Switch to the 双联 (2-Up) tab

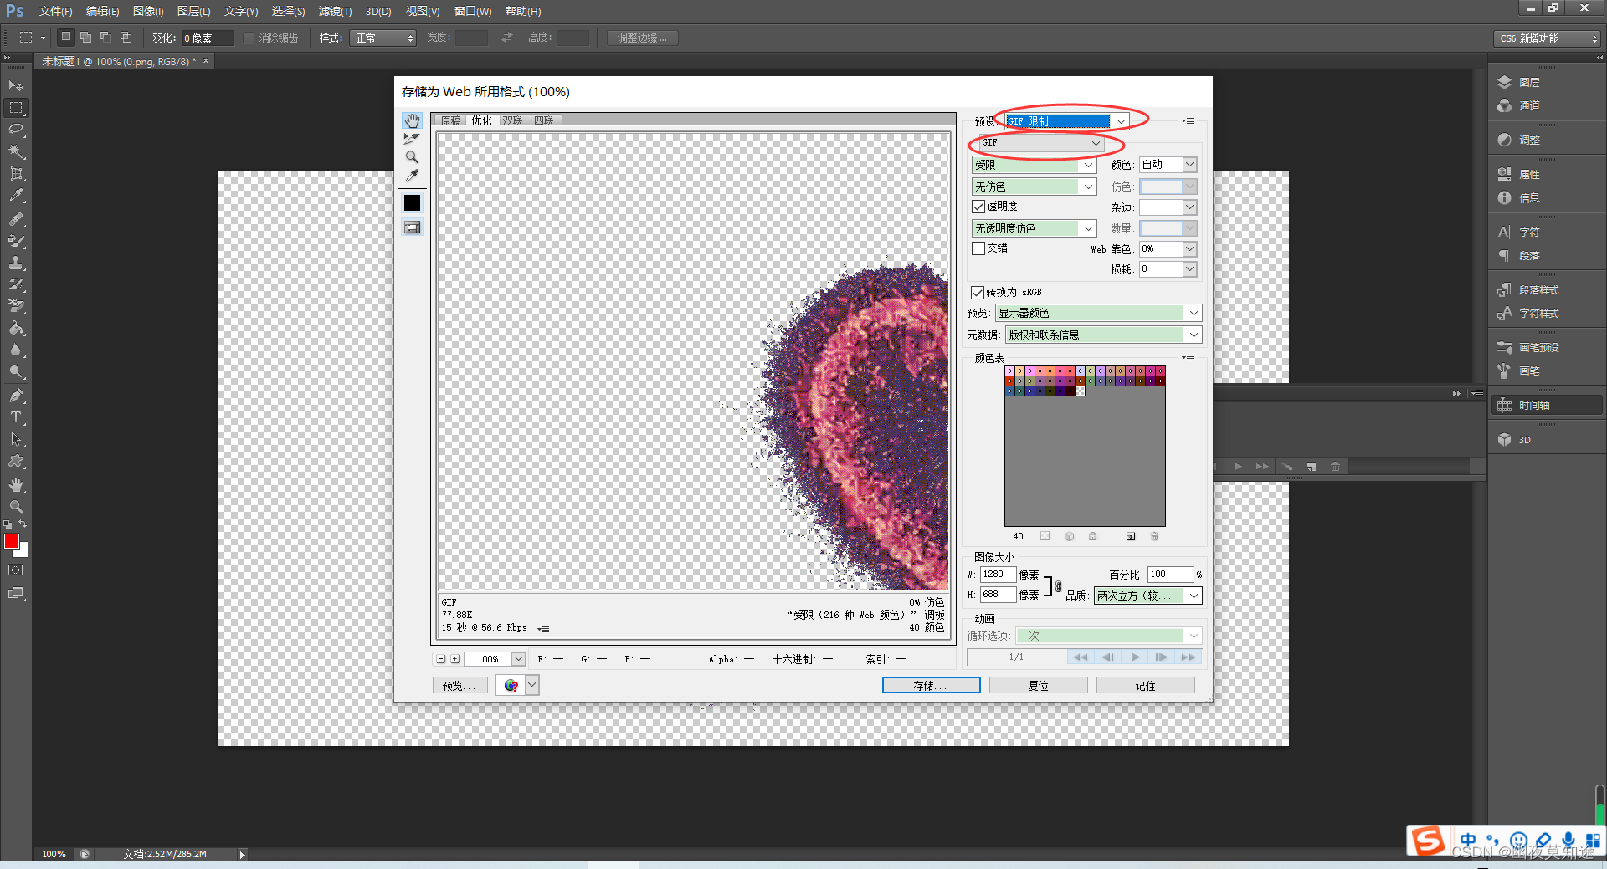click(x=512, y=120)
